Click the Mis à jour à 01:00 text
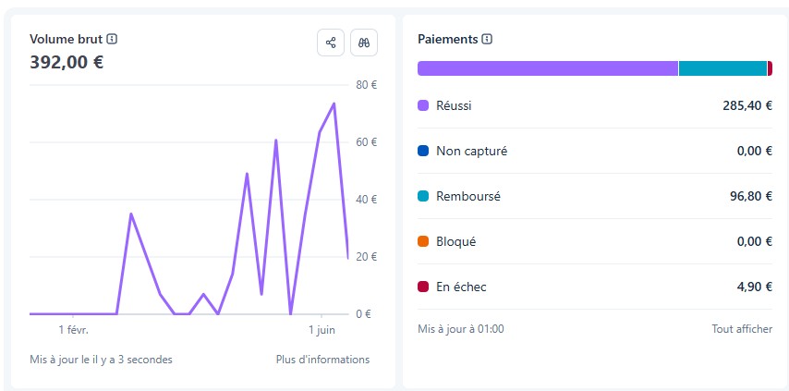 coord(460,329)
